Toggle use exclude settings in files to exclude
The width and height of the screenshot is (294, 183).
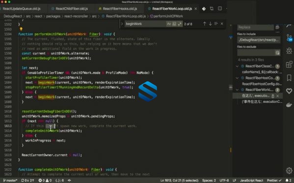[x=277, y=53]
